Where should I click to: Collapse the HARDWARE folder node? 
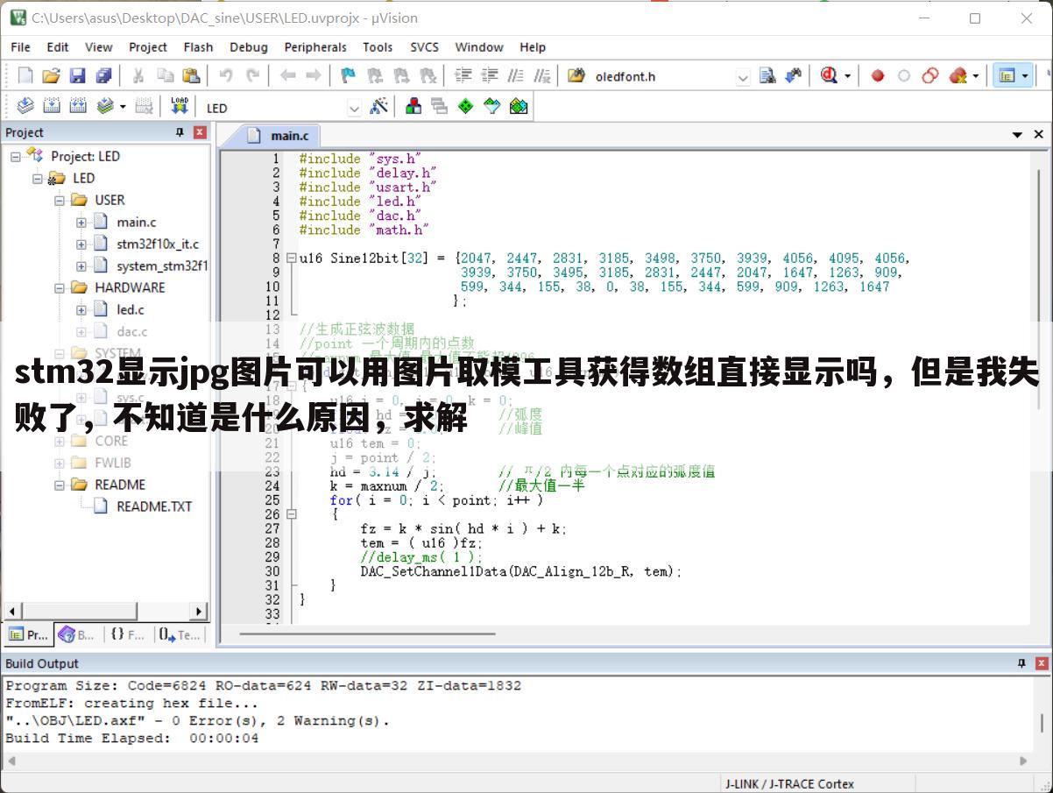point(60,287)
